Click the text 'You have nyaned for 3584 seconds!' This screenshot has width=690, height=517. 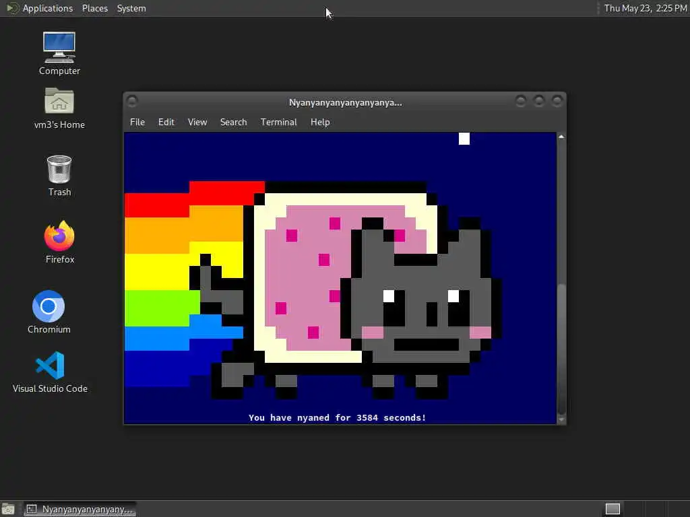click(337, 417)
